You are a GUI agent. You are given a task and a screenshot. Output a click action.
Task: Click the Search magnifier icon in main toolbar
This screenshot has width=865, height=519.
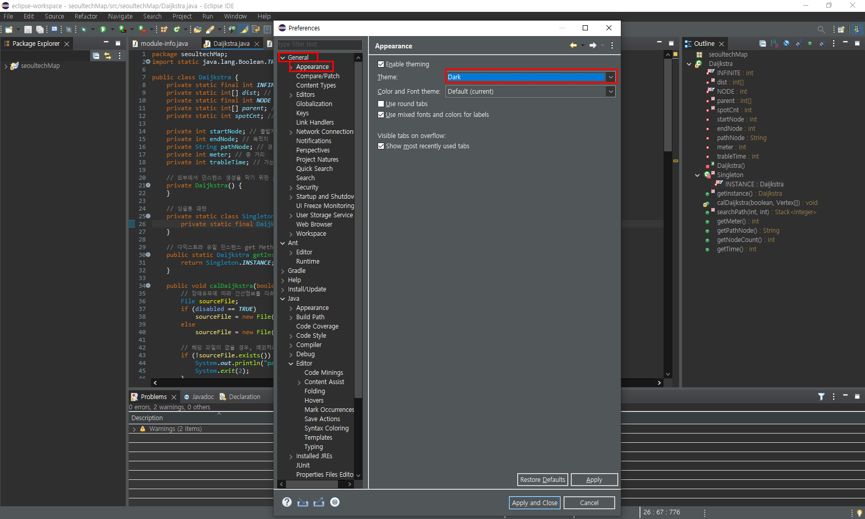coord(821,29)
